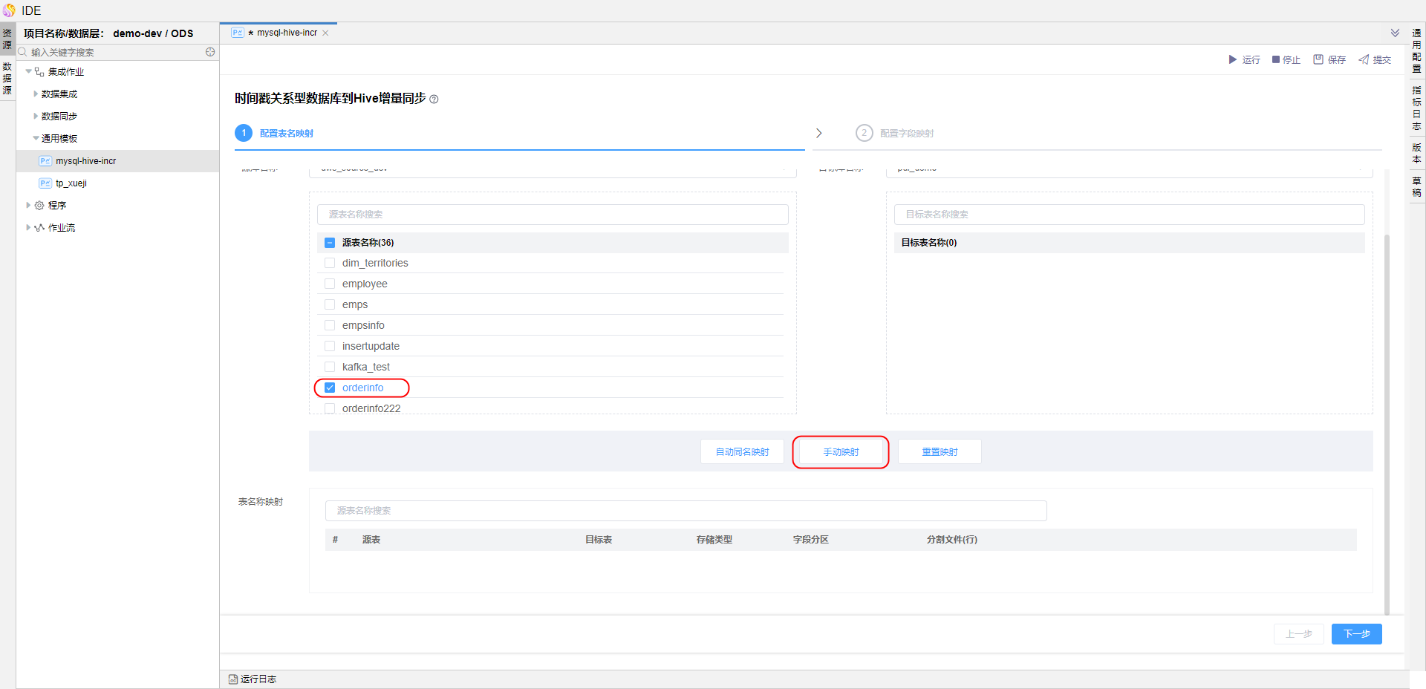Click the 源表名称搜索 input above source list
This screenshot has width=1426, height=689.
coord(553,215)
